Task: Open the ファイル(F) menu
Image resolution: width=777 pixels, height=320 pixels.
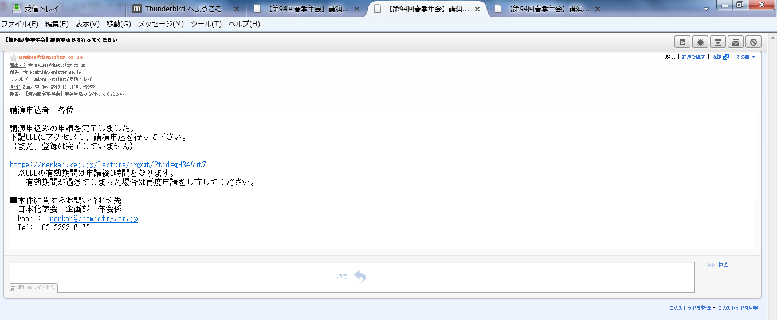Action: click(x=19, y=24)
